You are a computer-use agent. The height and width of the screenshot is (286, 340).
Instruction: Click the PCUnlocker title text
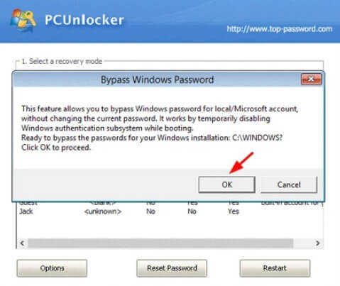point(84,20)
